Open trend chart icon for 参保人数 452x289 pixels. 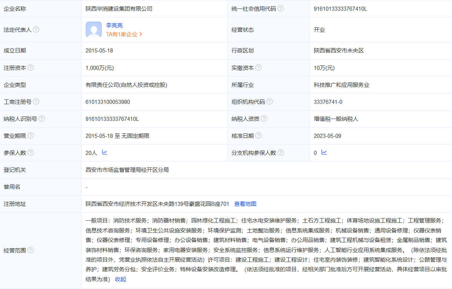tap(104, 152)
